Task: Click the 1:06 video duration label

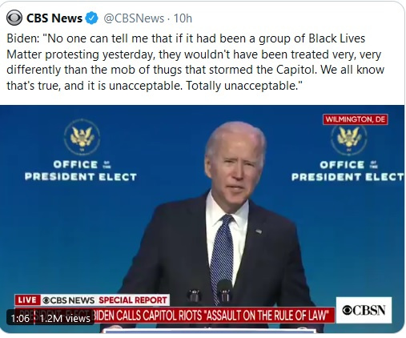Action: pyautogui.click(x=20, y=318)
